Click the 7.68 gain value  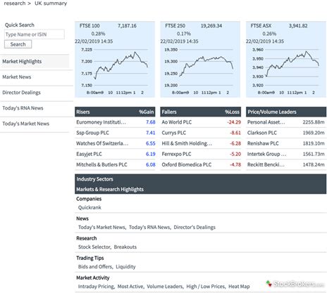(x=151, y=122)
